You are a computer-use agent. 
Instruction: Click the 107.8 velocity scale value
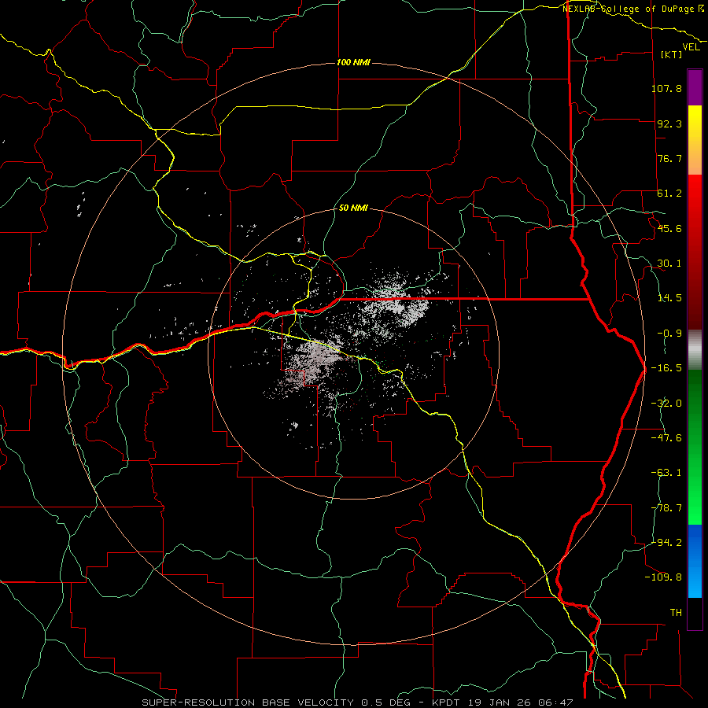[666, 88]
